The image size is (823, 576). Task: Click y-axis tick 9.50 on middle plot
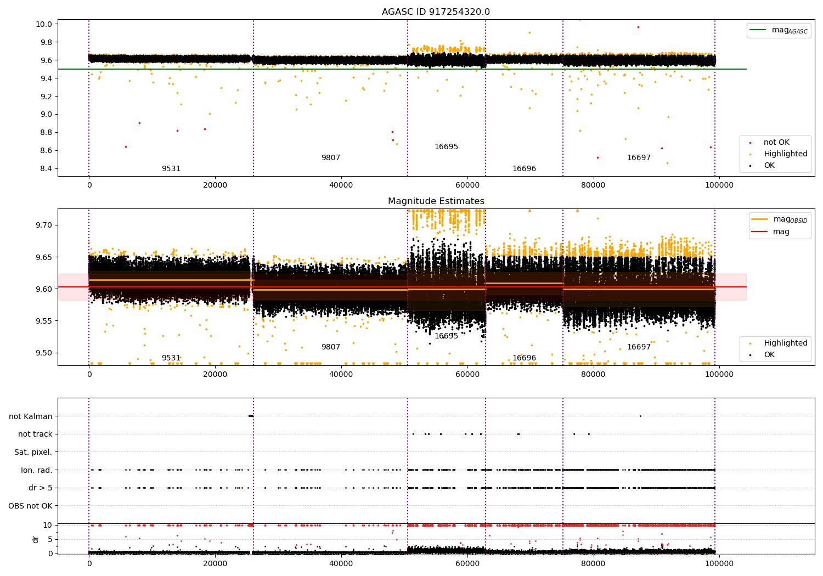tap(44, 353)
